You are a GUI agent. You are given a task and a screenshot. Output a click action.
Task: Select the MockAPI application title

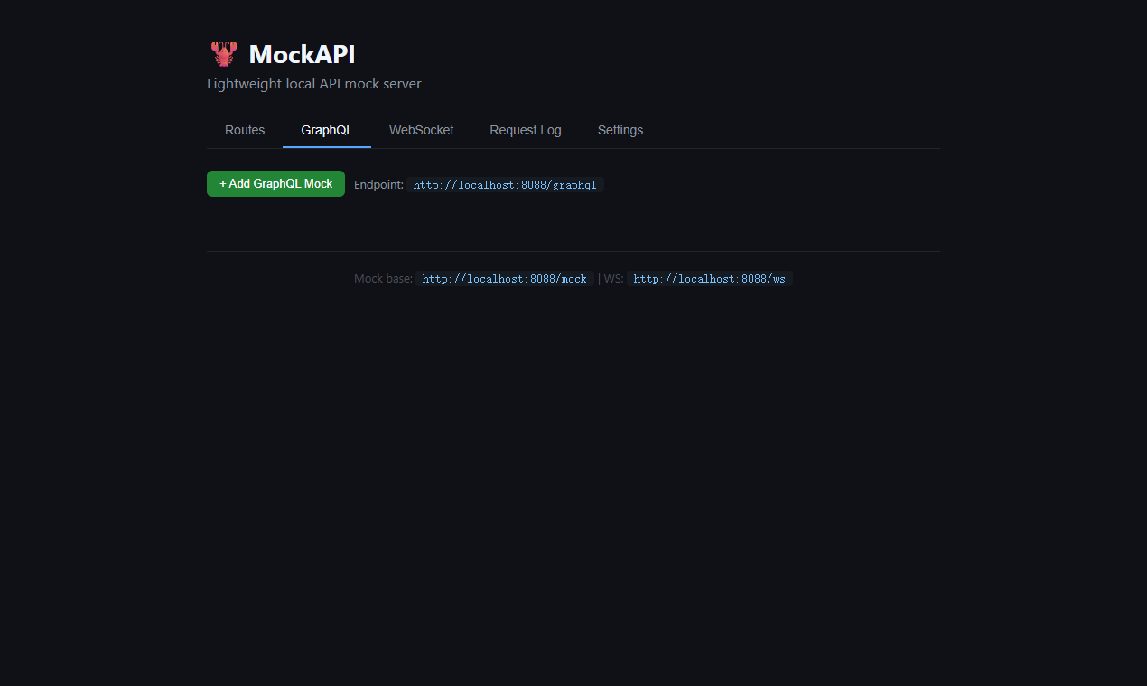[x=302, y=54]
